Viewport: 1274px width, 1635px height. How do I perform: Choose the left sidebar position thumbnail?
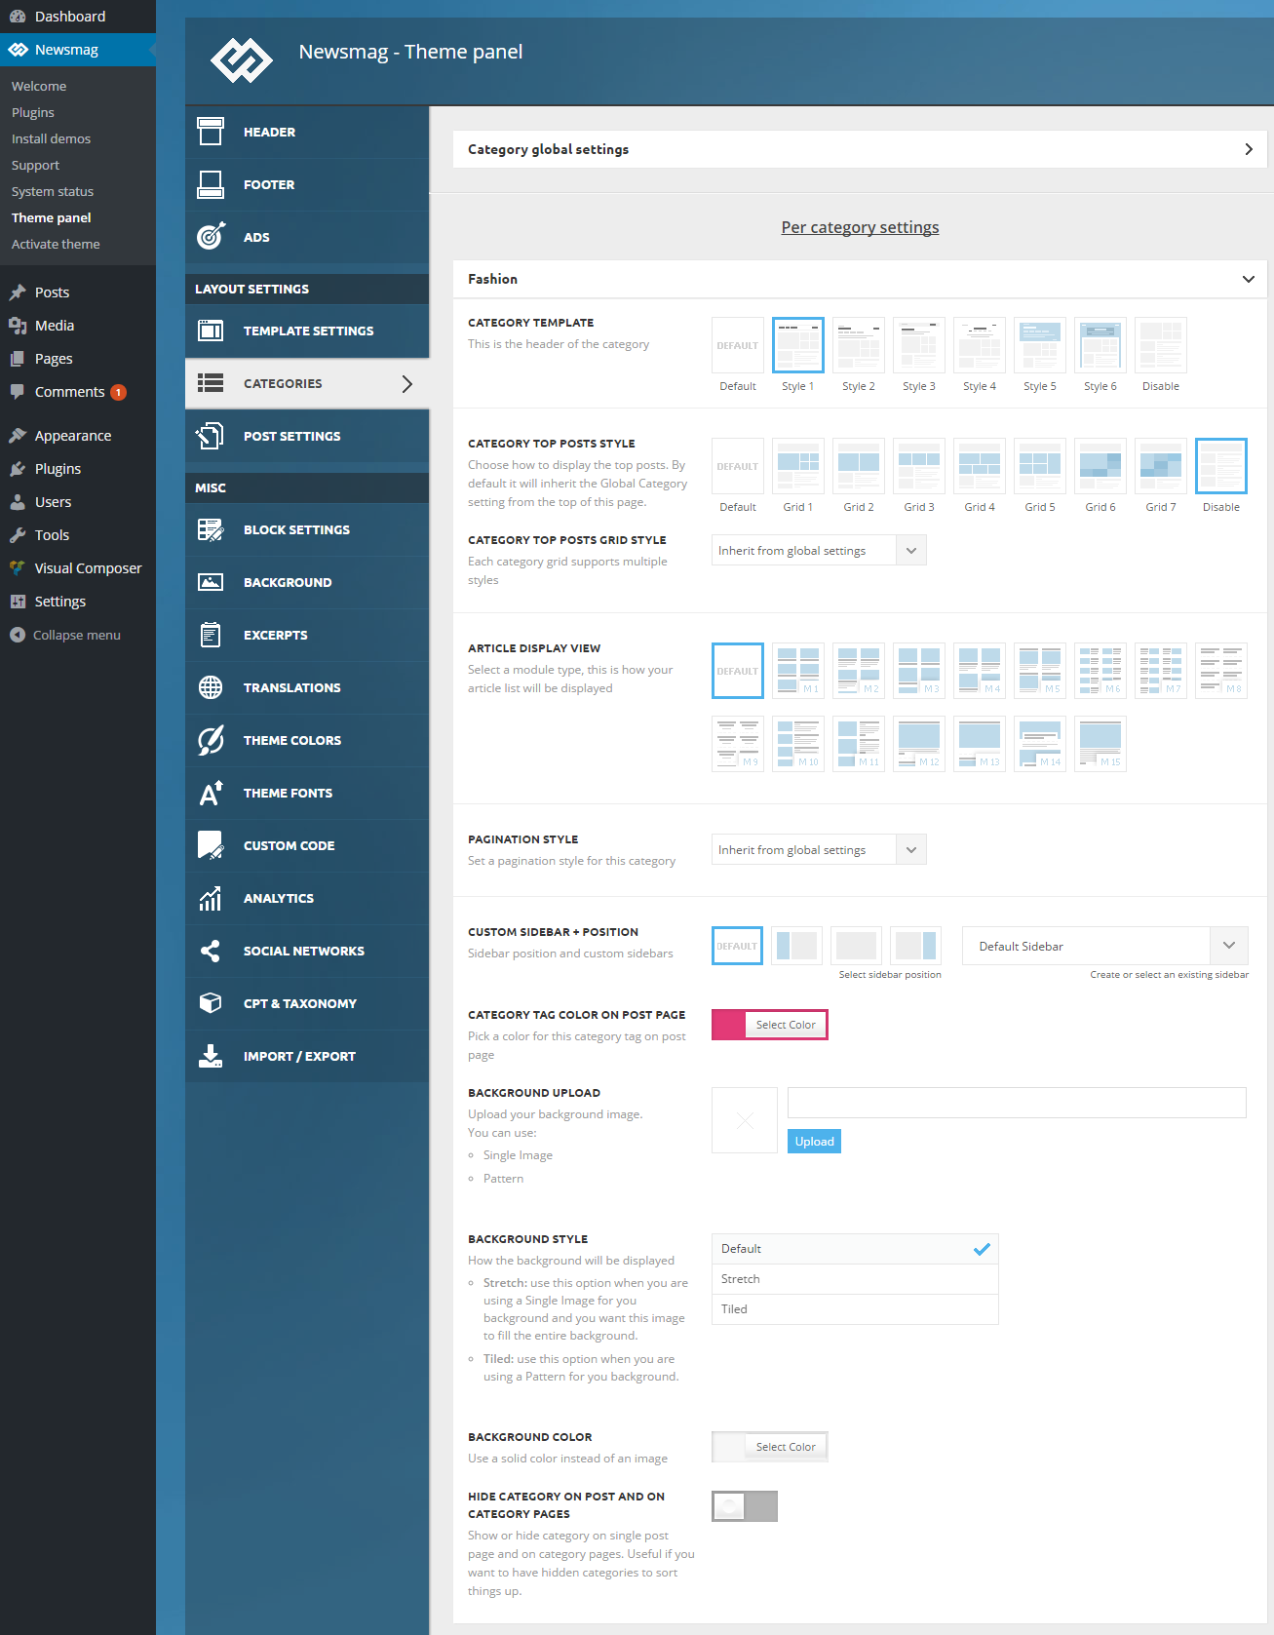coord(797,946)
